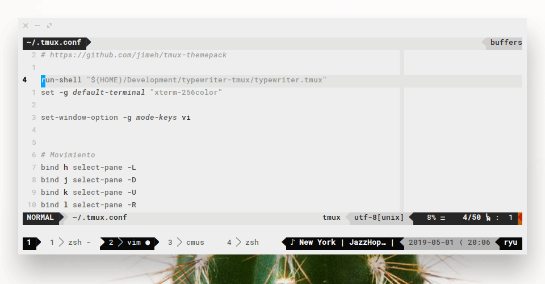Viewport: 545px width, 284px height.
Task: Click the buffers label in tabline
Action: click(506, 43)
